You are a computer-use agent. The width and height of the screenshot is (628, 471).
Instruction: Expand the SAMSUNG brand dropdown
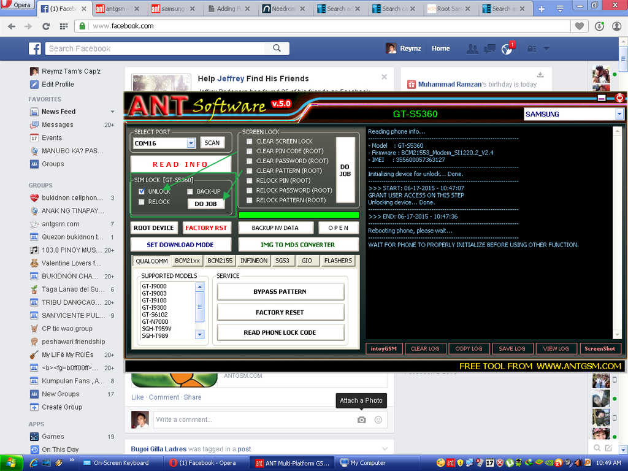(x=619, y=114)
